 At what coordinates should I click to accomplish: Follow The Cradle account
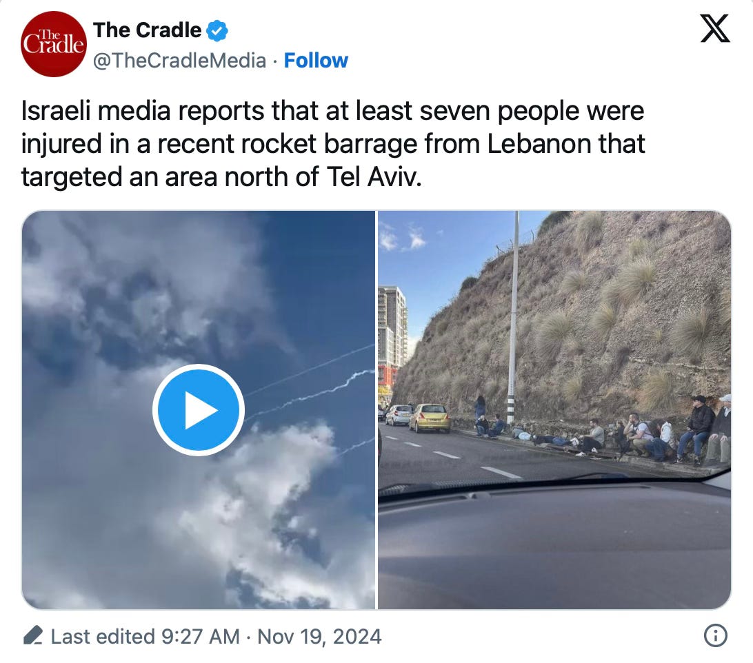point(316,61)
